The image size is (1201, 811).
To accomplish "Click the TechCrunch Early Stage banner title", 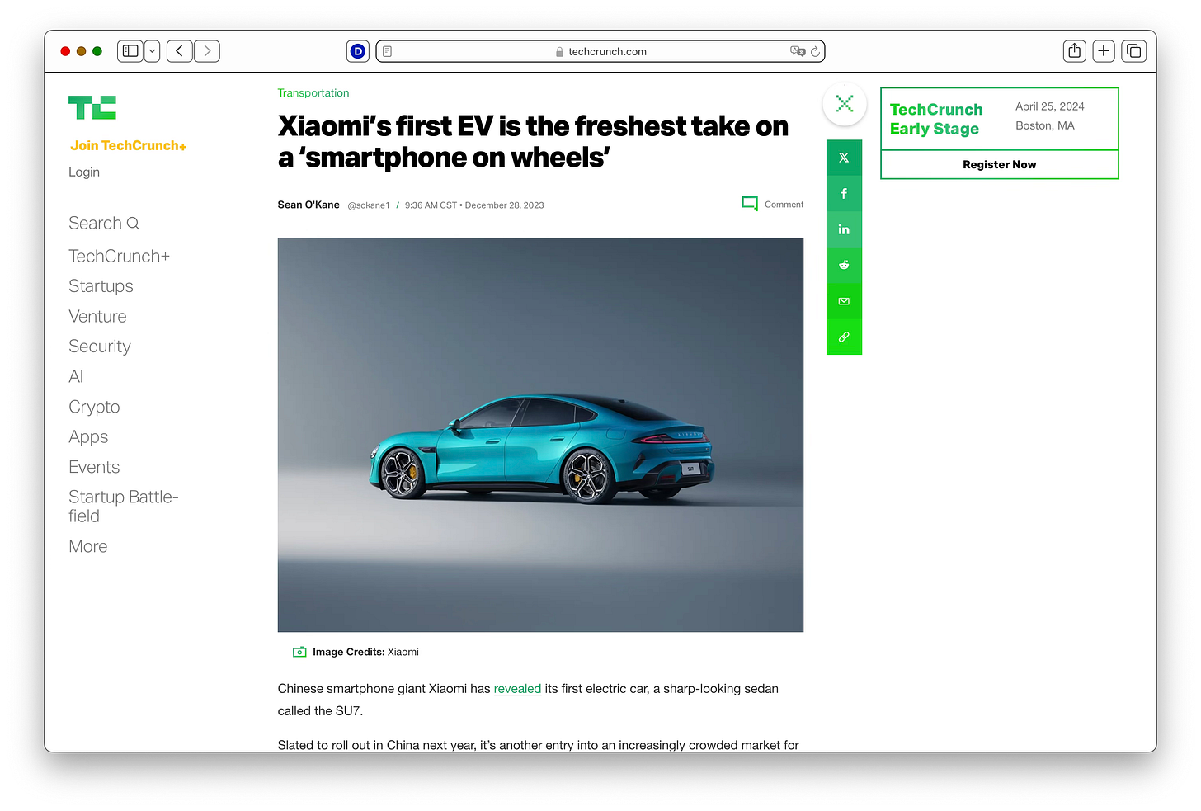I will (x=936, y=119).
